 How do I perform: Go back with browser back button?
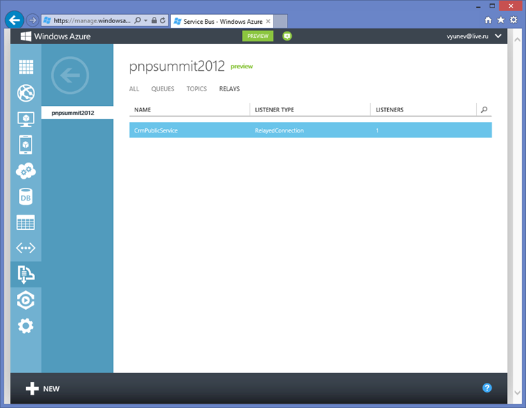coord(15,20)
